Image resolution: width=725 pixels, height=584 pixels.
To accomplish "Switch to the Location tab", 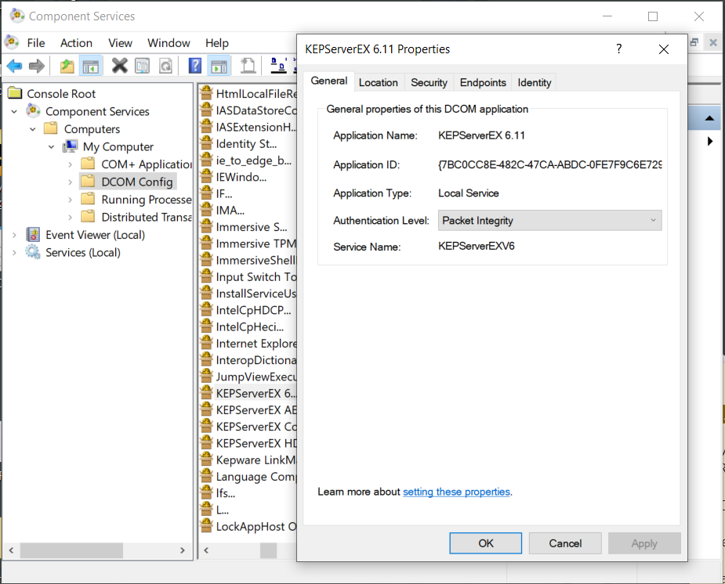I will (379, 82).
